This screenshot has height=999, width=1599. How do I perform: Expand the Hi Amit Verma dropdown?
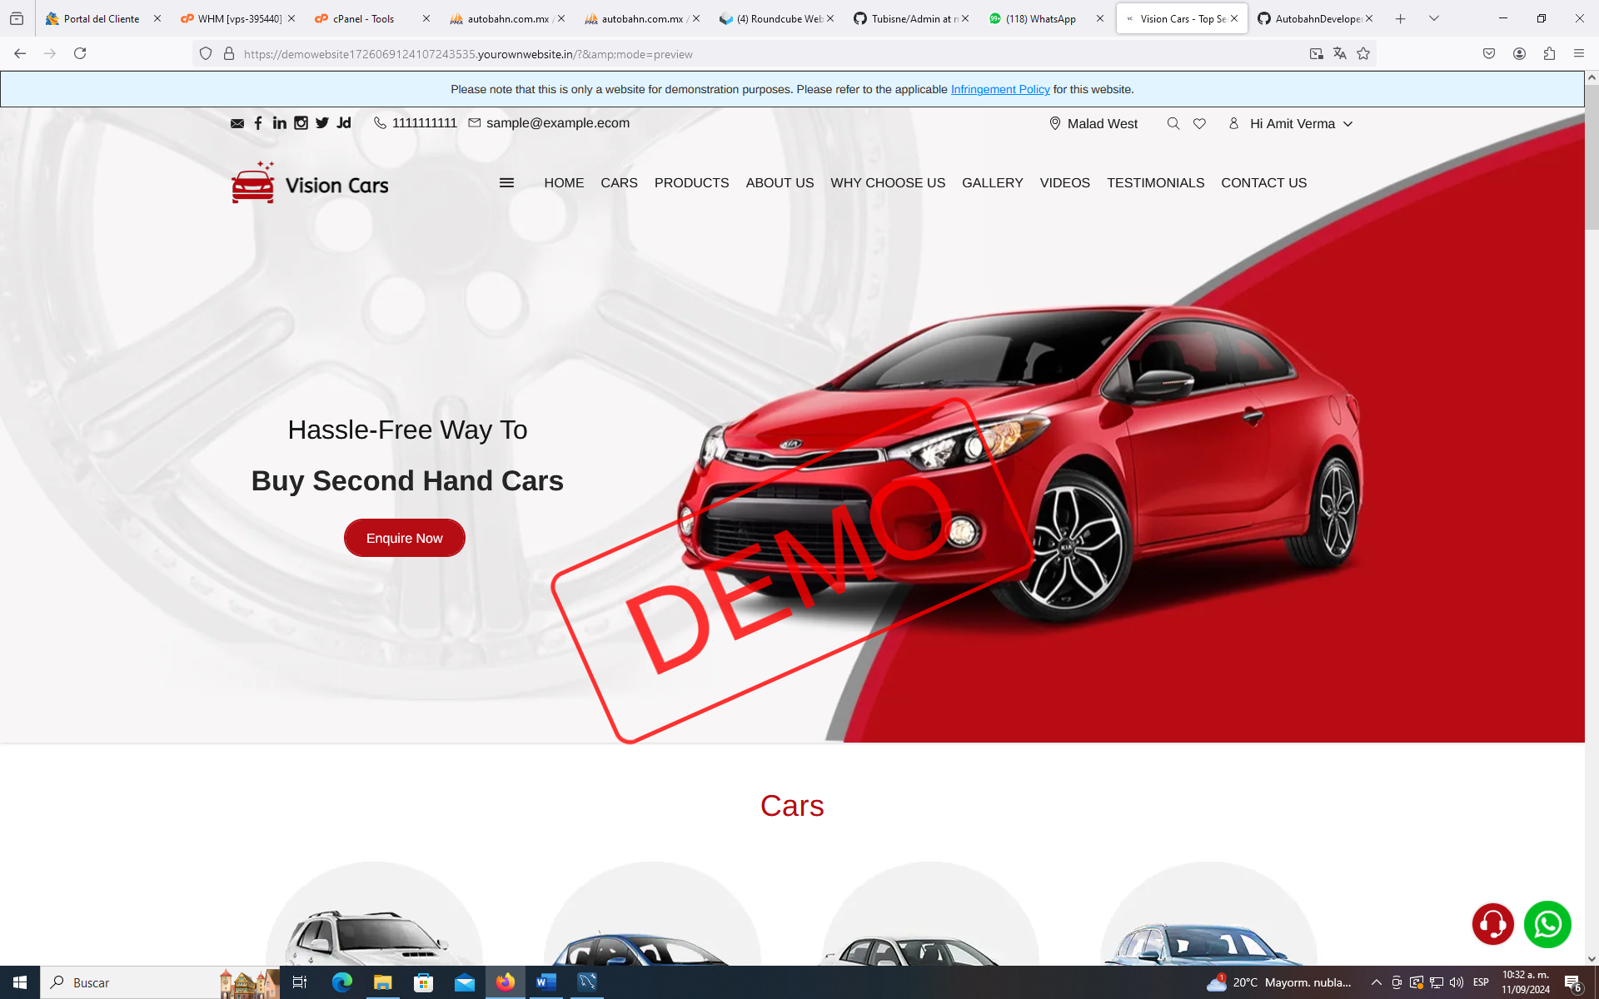(1291, 123)
